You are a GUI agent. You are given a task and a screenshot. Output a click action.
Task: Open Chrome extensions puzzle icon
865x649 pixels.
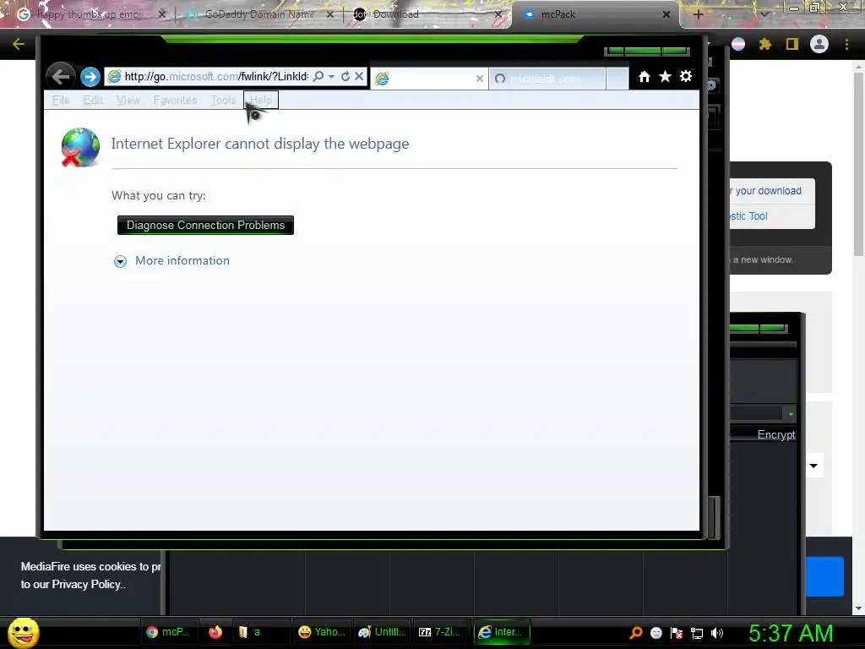point(764,44)
